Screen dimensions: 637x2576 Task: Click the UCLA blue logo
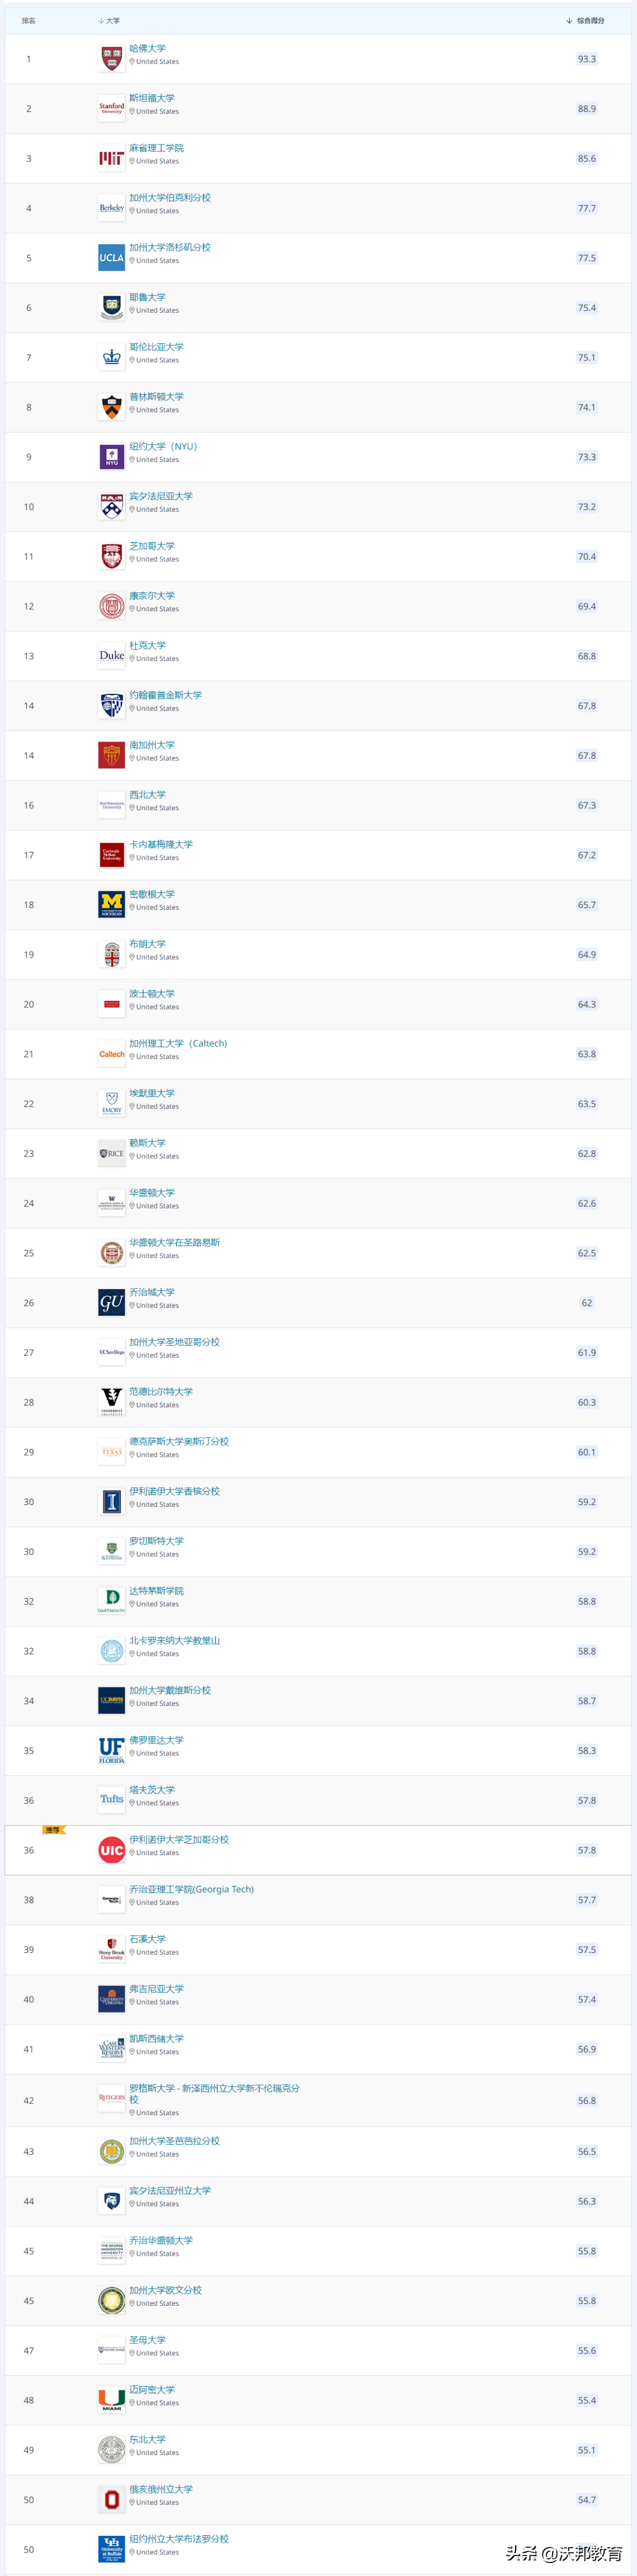point(111,258)
